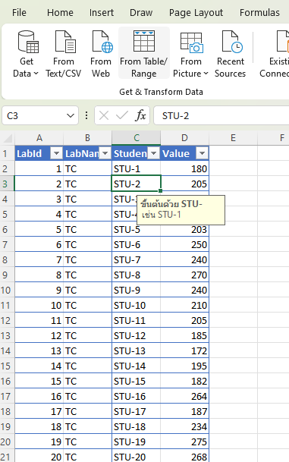289x462 pixels.
Task: Open LabId column filter dropdown
Action: (56, 153)
